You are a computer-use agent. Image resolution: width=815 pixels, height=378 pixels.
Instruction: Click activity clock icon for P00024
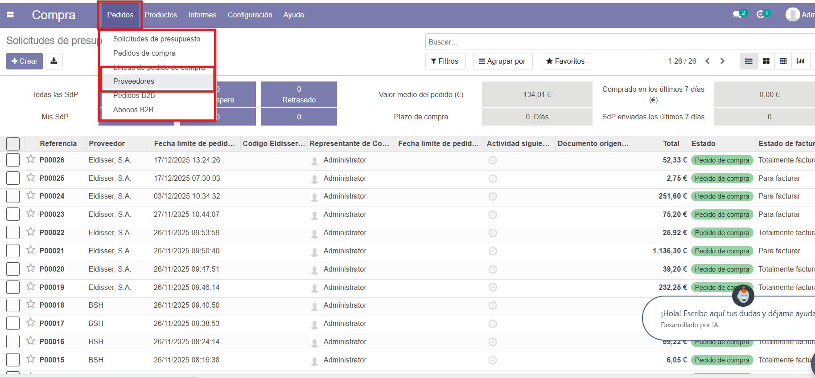493,196
